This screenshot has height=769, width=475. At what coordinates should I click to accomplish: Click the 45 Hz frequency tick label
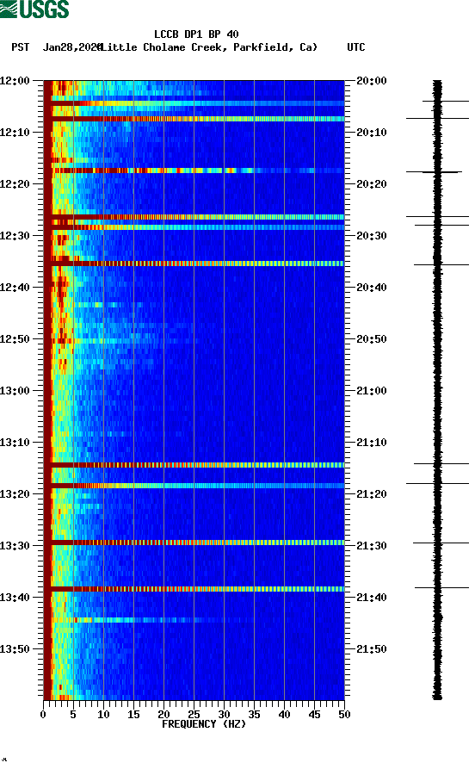314,715
